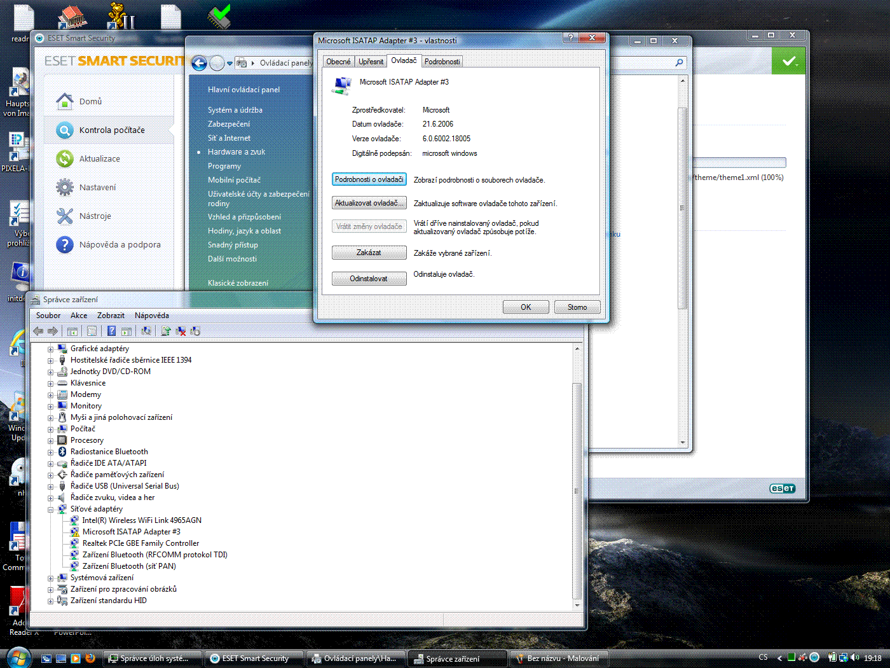Image resolution: width=890 pixels, height=668 pixels.
Task: Click the back arrow in Control Panel
Action: pyautogui.click(x=199, y=63)
